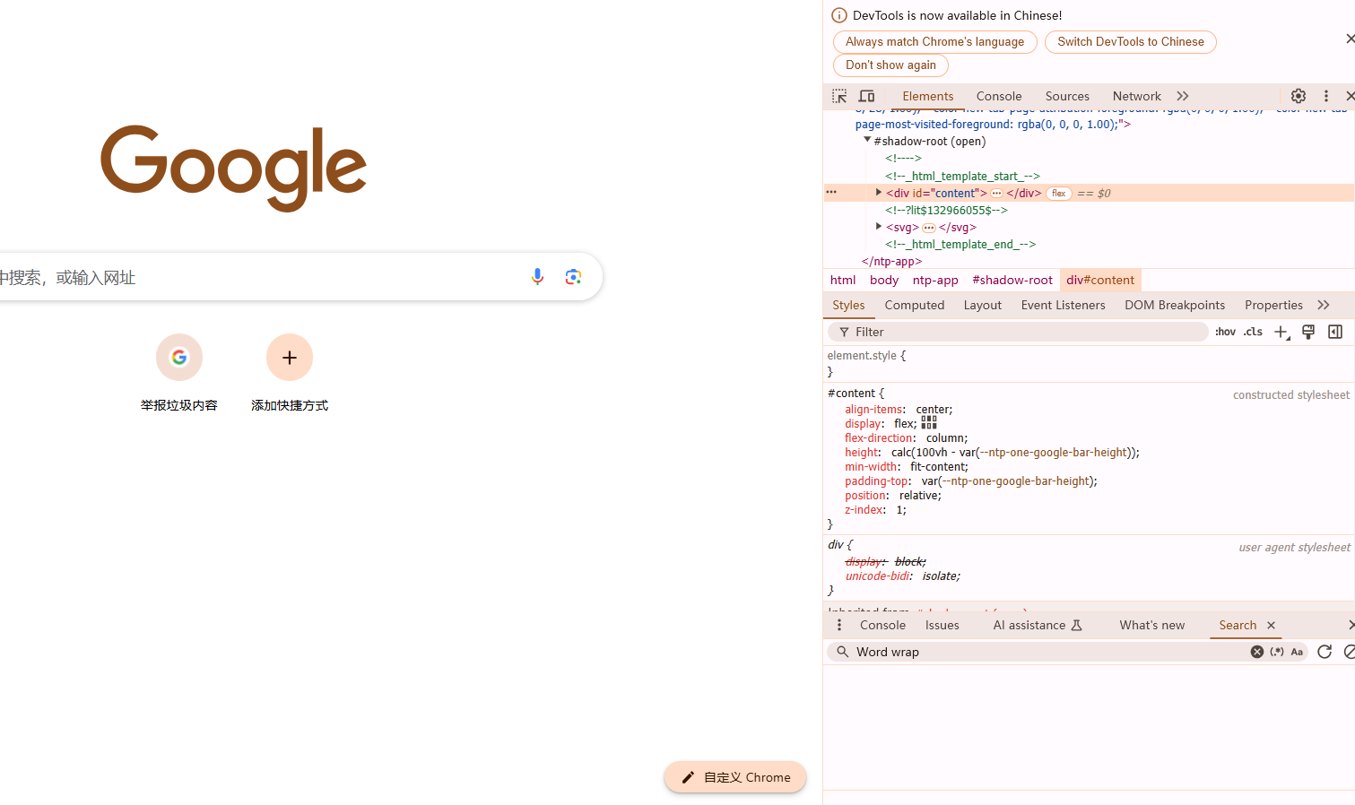Open the Properties tab
1355x805 pixels.
coord(1273,305)
